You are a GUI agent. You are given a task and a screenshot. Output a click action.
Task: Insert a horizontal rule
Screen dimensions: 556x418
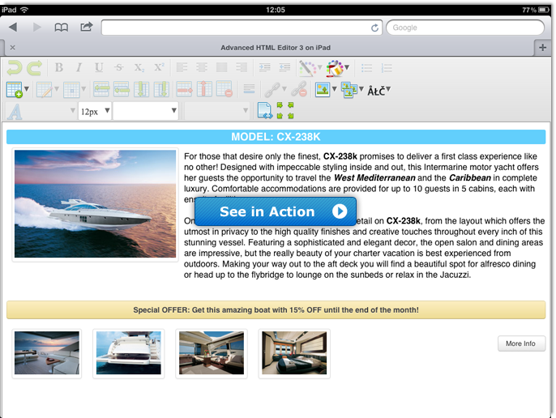point(250,89)
